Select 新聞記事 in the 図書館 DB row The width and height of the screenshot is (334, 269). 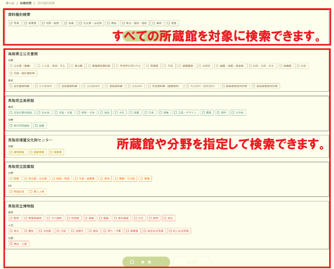pos(10,191)
